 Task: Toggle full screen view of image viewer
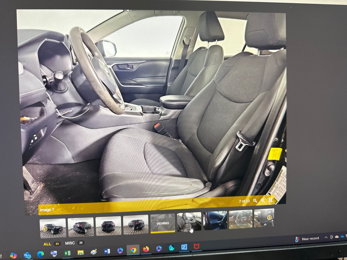[270, 200]
